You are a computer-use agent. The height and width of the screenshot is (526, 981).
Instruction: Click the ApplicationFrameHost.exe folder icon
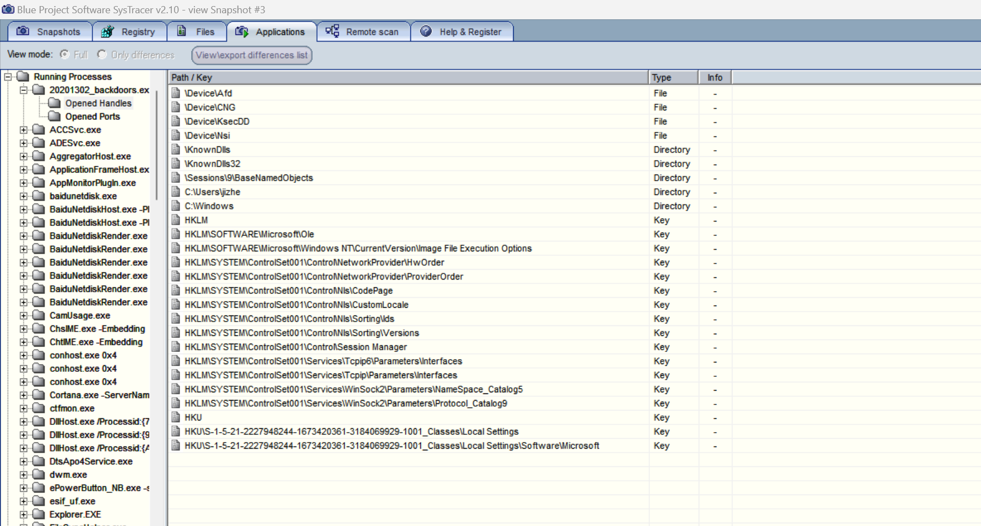pyautogui.click(x=39, y=169)
